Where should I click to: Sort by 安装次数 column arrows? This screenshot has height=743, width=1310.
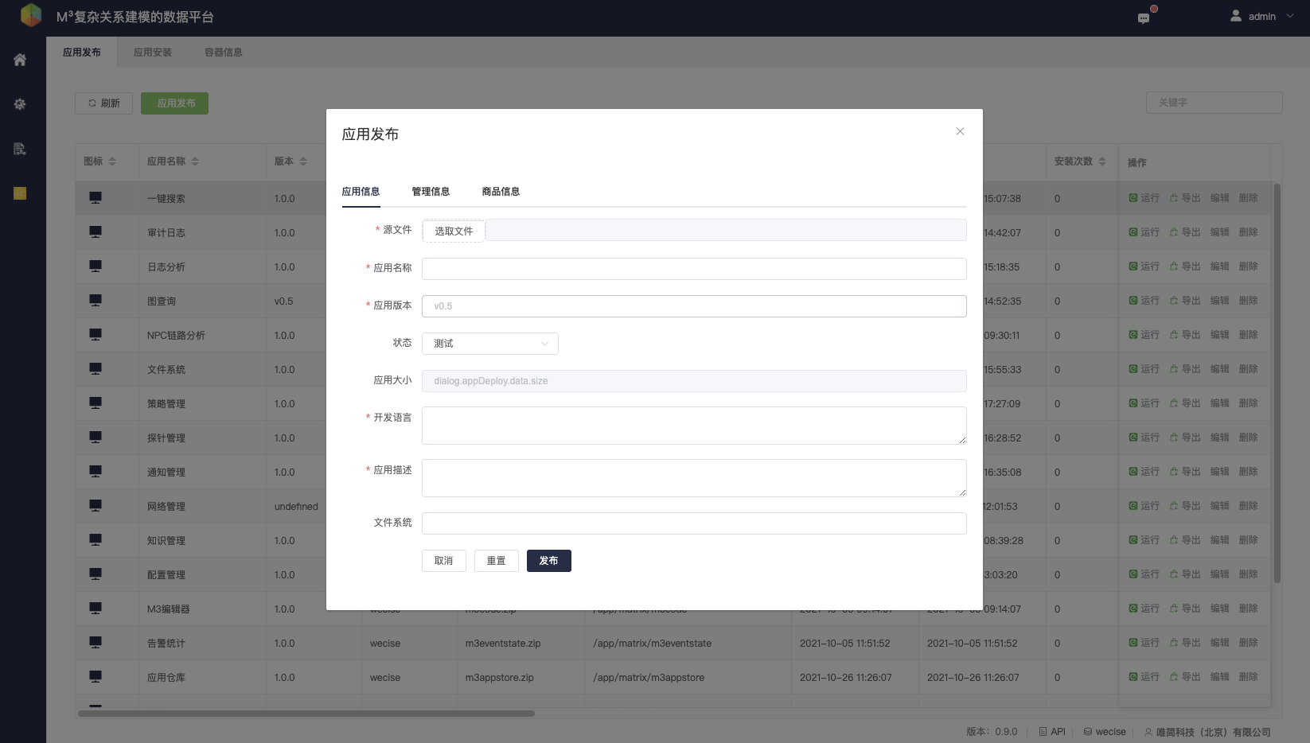(x=1102, y=161)
